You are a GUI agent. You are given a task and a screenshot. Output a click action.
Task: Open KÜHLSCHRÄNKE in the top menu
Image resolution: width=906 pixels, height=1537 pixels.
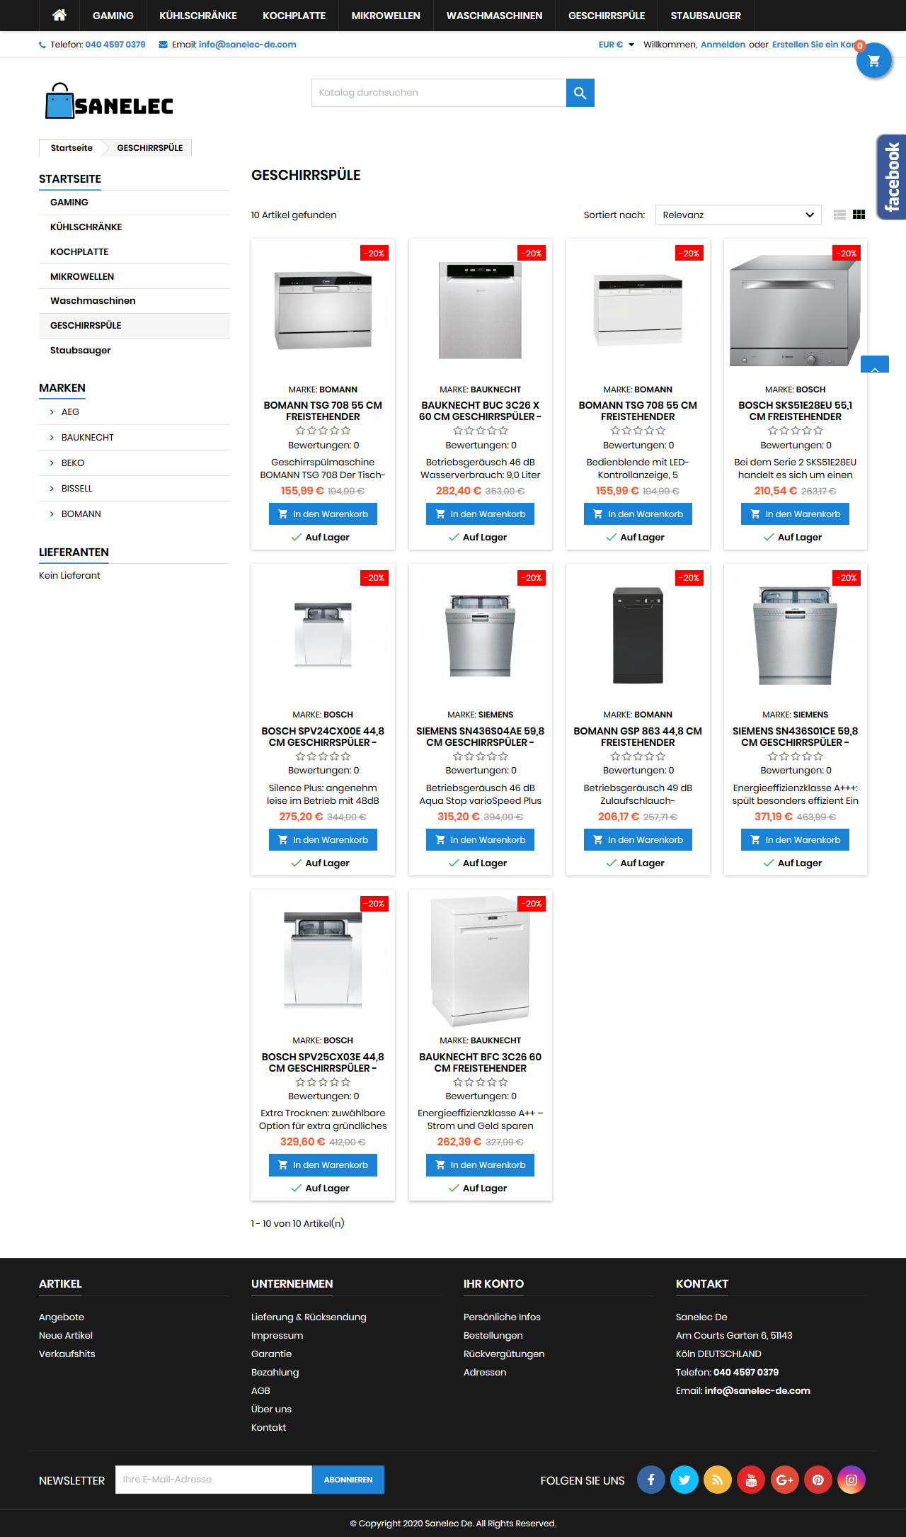[x=198, y=16]
